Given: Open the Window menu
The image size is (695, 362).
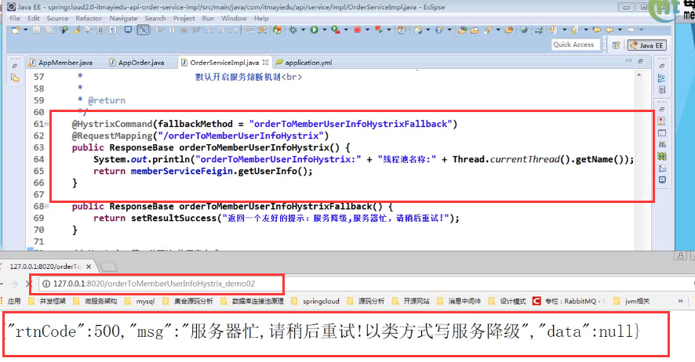Looking at the screenshot, I should 234,18.
